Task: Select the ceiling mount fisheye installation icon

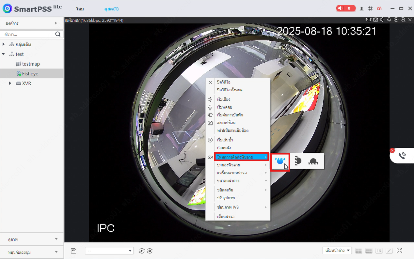Action: pos(280,161)
